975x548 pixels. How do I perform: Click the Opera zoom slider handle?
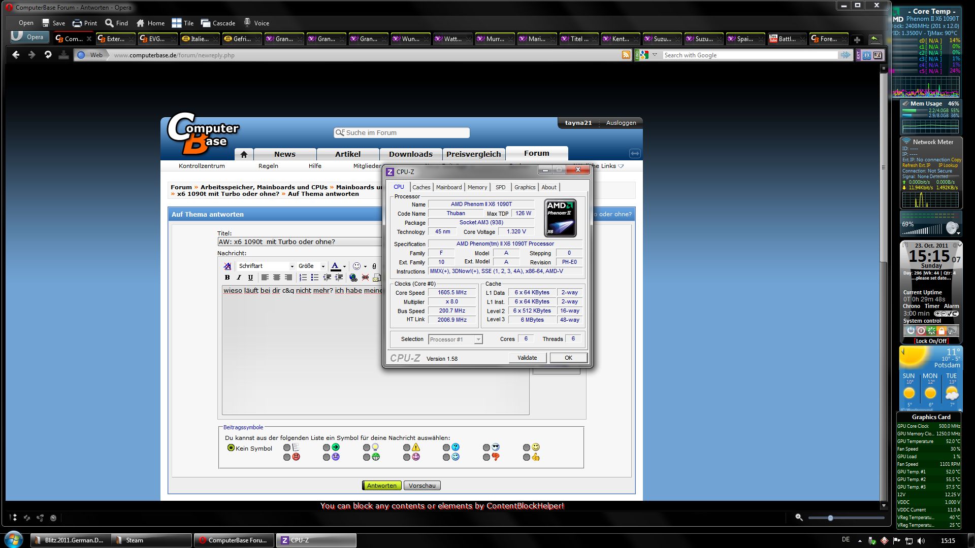(830, 518)
